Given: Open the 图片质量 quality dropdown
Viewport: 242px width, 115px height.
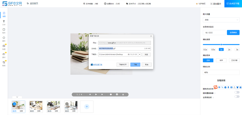Looking at the screenshot, I should [x=221, y=20].
